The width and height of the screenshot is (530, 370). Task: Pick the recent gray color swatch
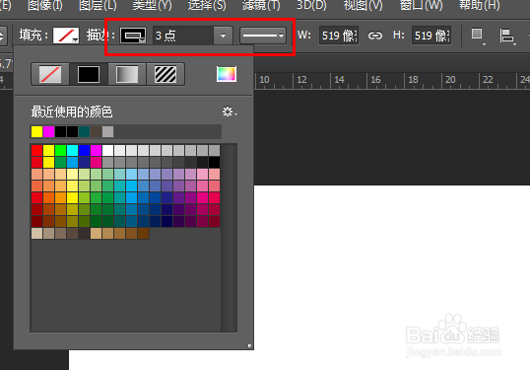pyautogui.click(x=107, y=131)
